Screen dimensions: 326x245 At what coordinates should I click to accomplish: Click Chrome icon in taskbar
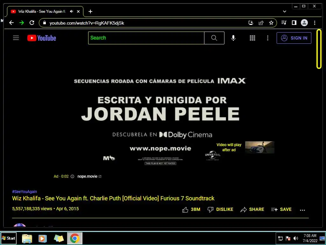pos(74,238)
